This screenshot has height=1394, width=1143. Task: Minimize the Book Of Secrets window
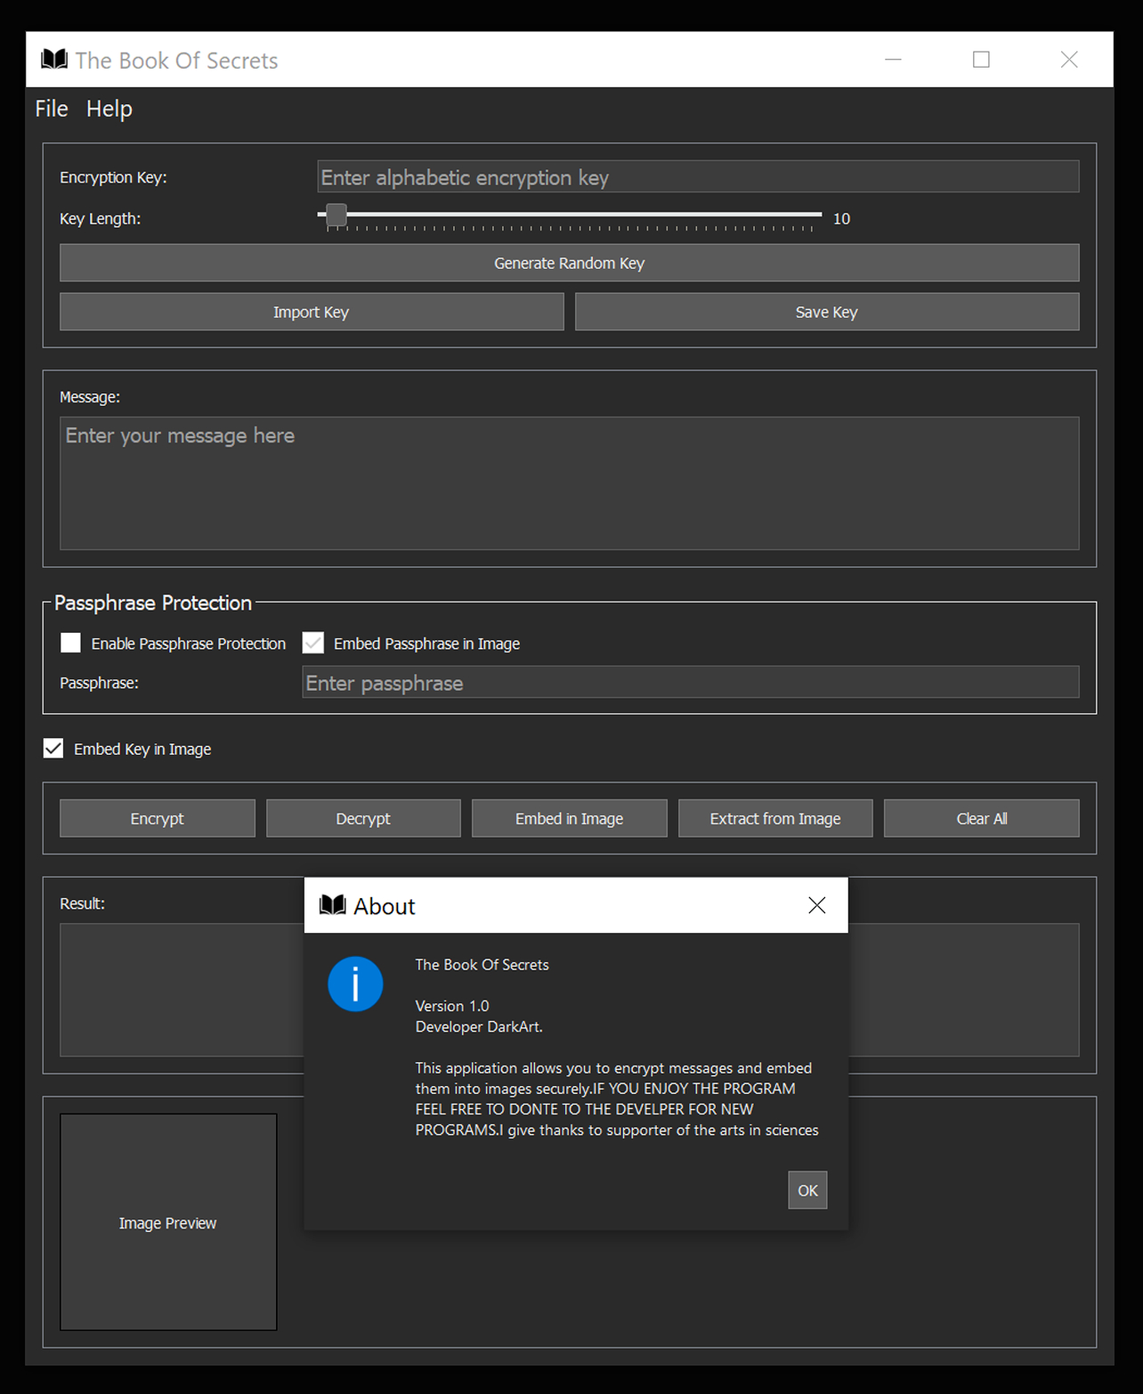click(x=893, y=60)
